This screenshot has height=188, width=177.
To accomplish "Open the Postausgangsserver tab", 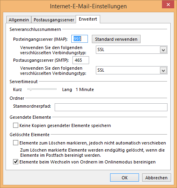I will (54, 20).
